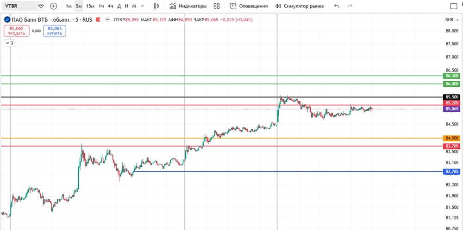
Task: Undo the last chart action
Action: 337,6
